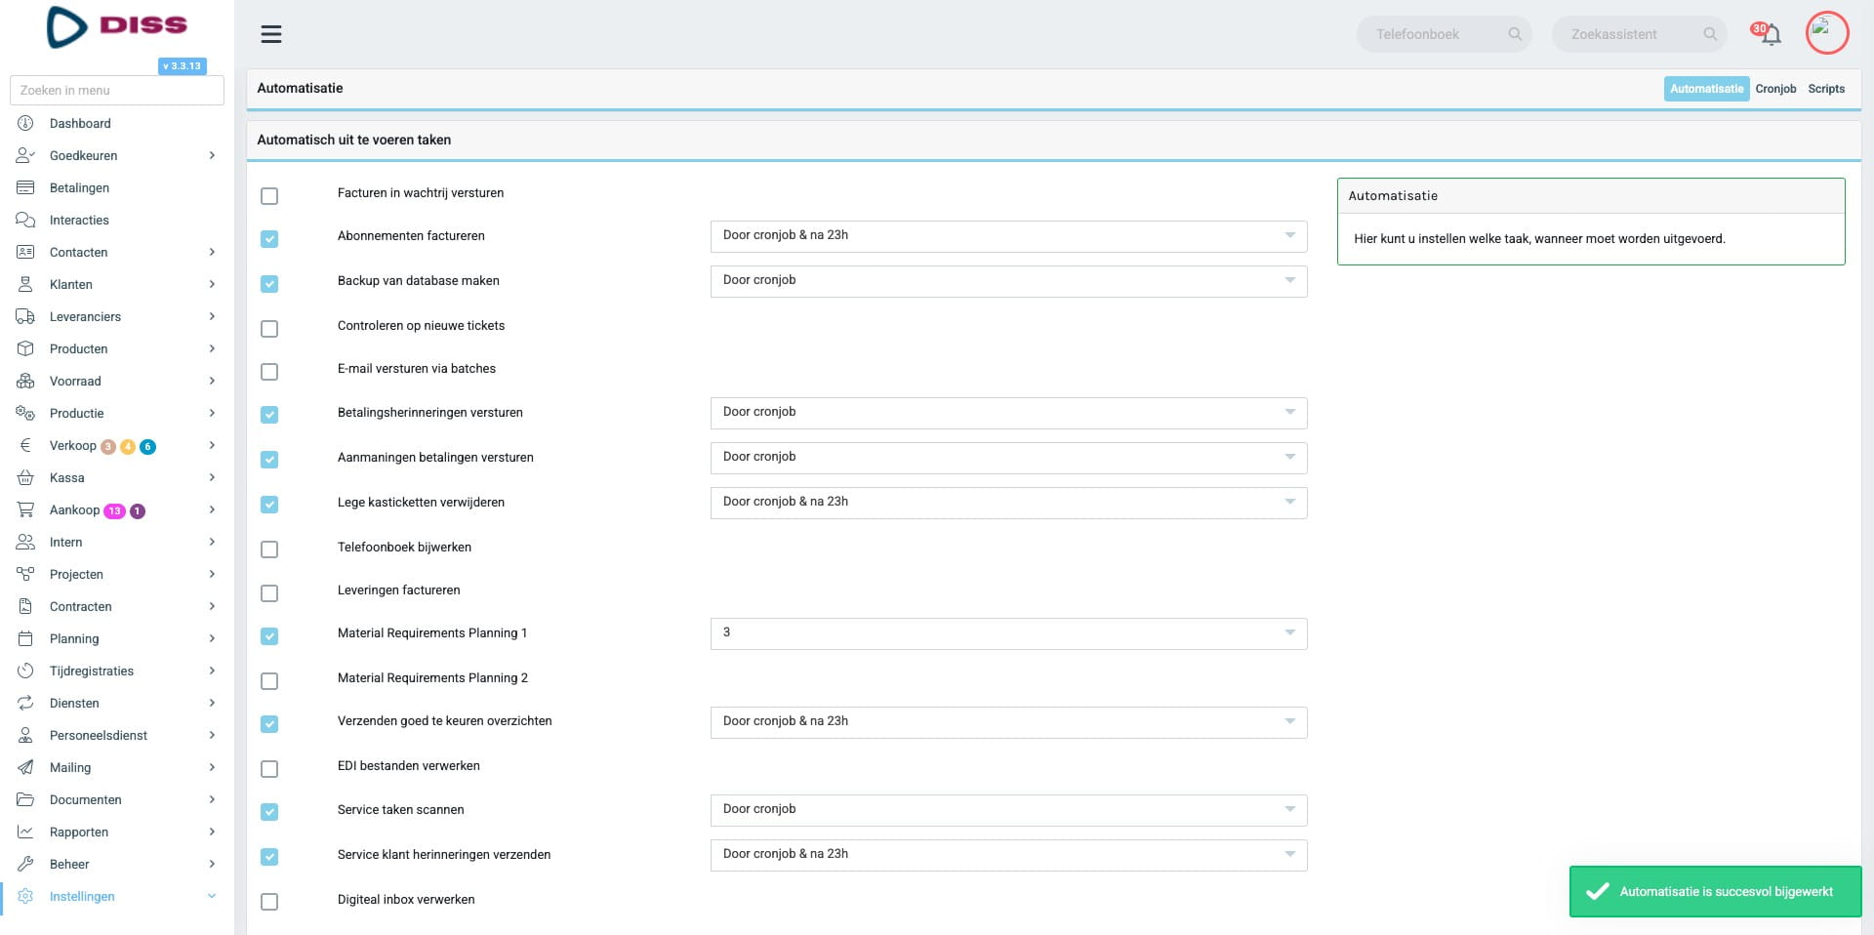Switch to the Cronjob tab
Image resolution: width=1874 pixels, height=935 pixels.
coord(1775,89)
